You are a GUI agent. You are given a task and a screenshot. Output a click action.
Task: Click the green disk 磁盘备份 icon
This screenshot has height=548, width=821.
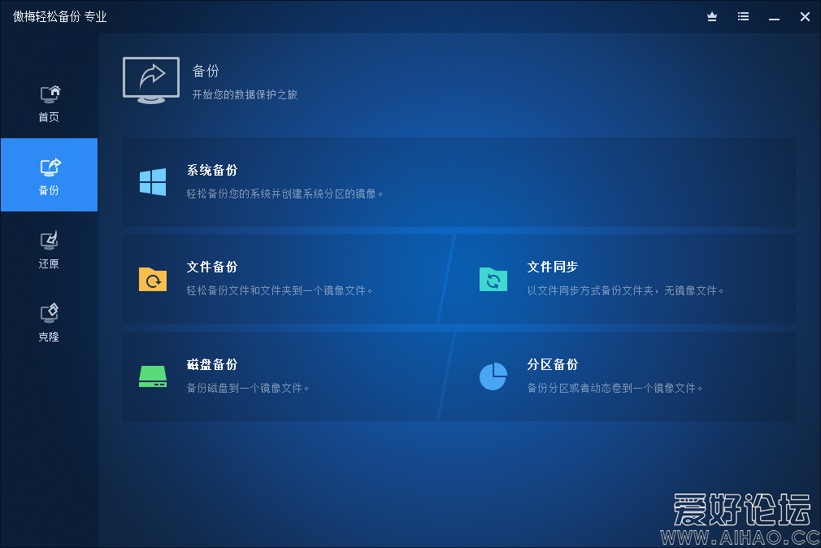153,376
